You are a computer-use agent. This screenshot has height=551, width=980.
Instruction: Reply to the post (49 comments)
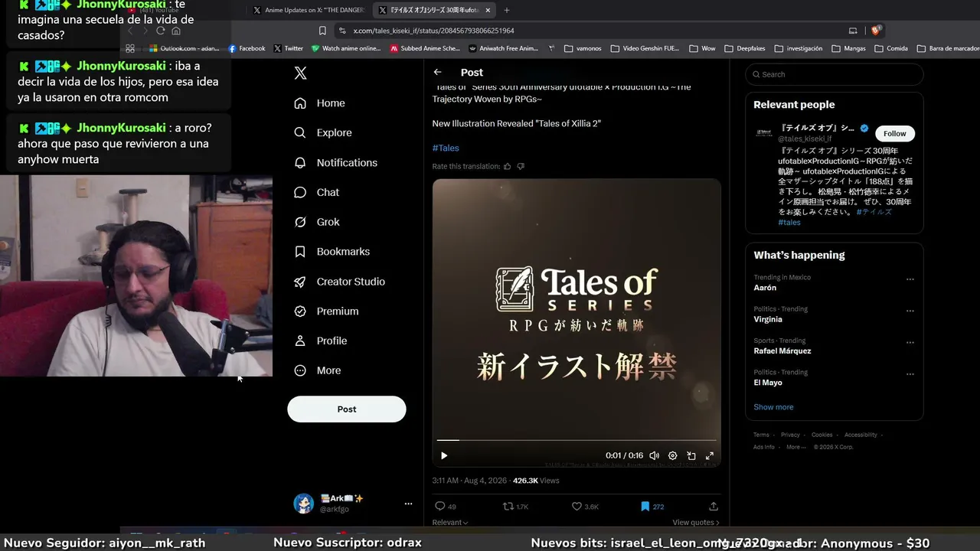446,506
